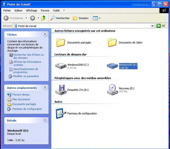Image resolution: width=170 pixels, height=149 pixels.
Task: Open the ? help menu
Action: (64, 10)
